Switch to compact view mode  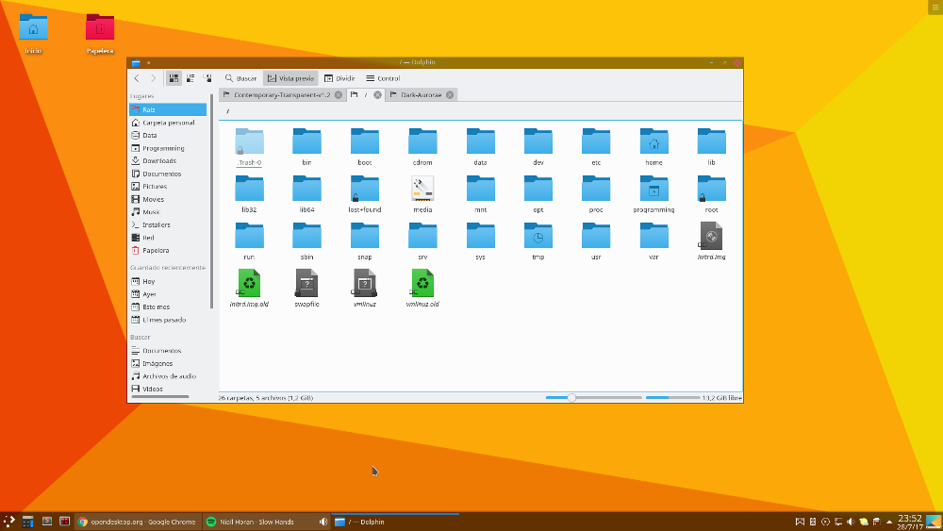click(x=190, y=78)
